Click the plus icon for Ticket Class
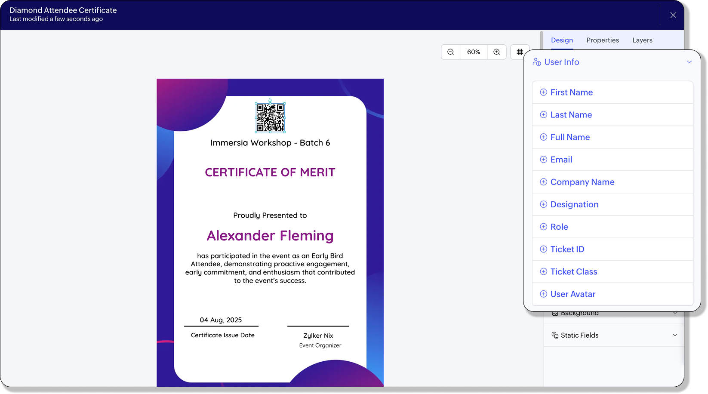This screenshot has height=394, width=708. (x=544, y=271)
